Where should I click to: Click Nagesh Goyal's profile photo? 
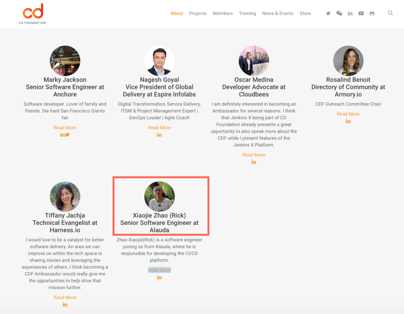159,61
